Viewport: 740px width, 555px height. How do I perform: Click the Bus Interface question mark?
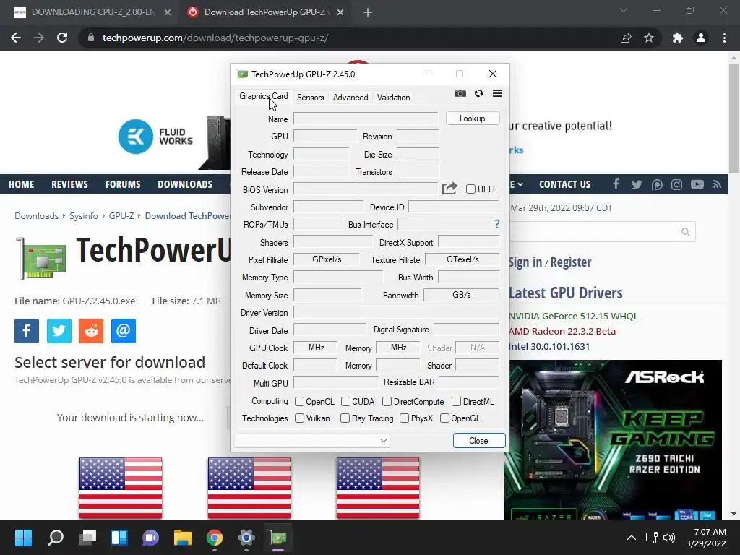pos(497,224)
